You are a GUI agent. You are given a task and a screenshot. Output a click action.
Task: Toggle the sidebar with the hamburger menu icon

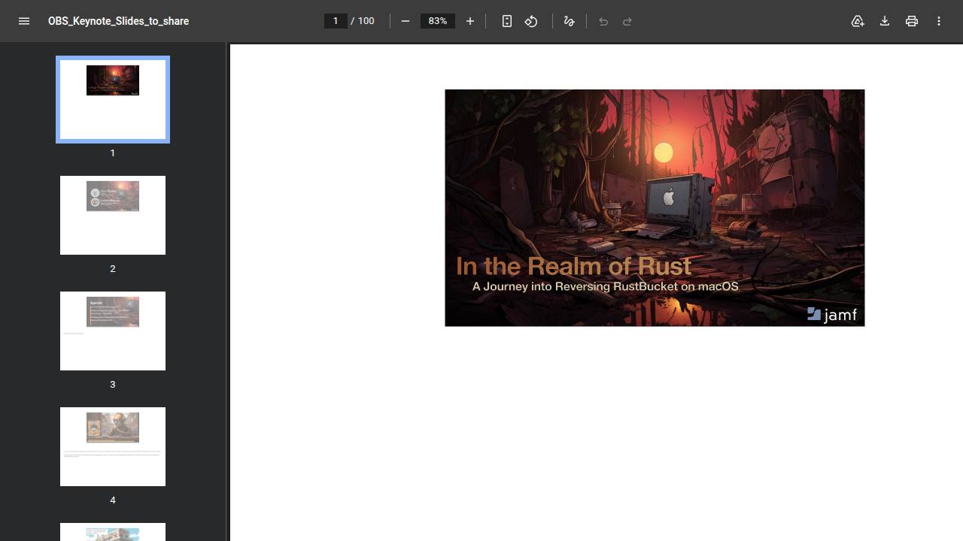click(x=24, y=21)
